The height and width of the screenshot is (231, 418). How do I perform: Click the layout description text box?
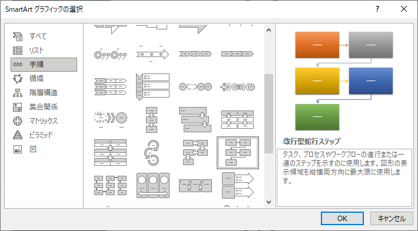344,178
